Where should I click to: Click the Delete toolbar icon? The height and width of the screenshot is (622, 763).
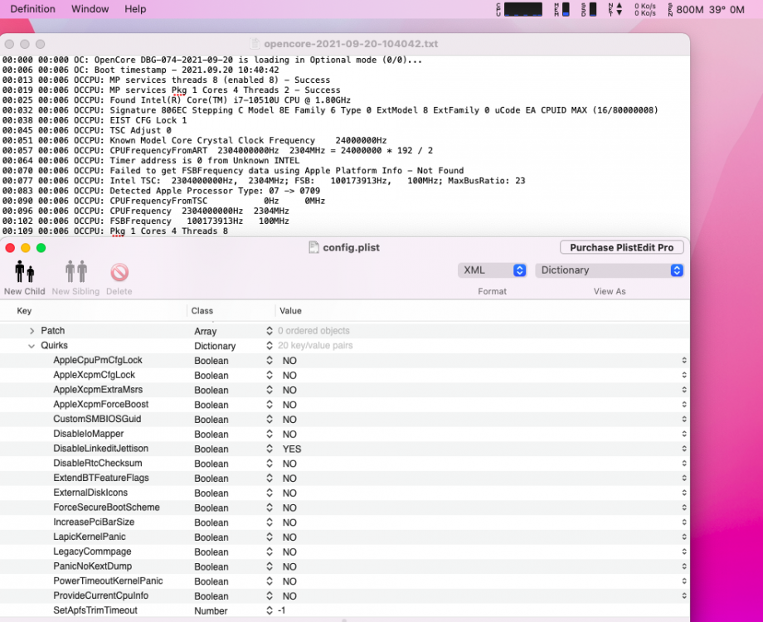(119, 273)
